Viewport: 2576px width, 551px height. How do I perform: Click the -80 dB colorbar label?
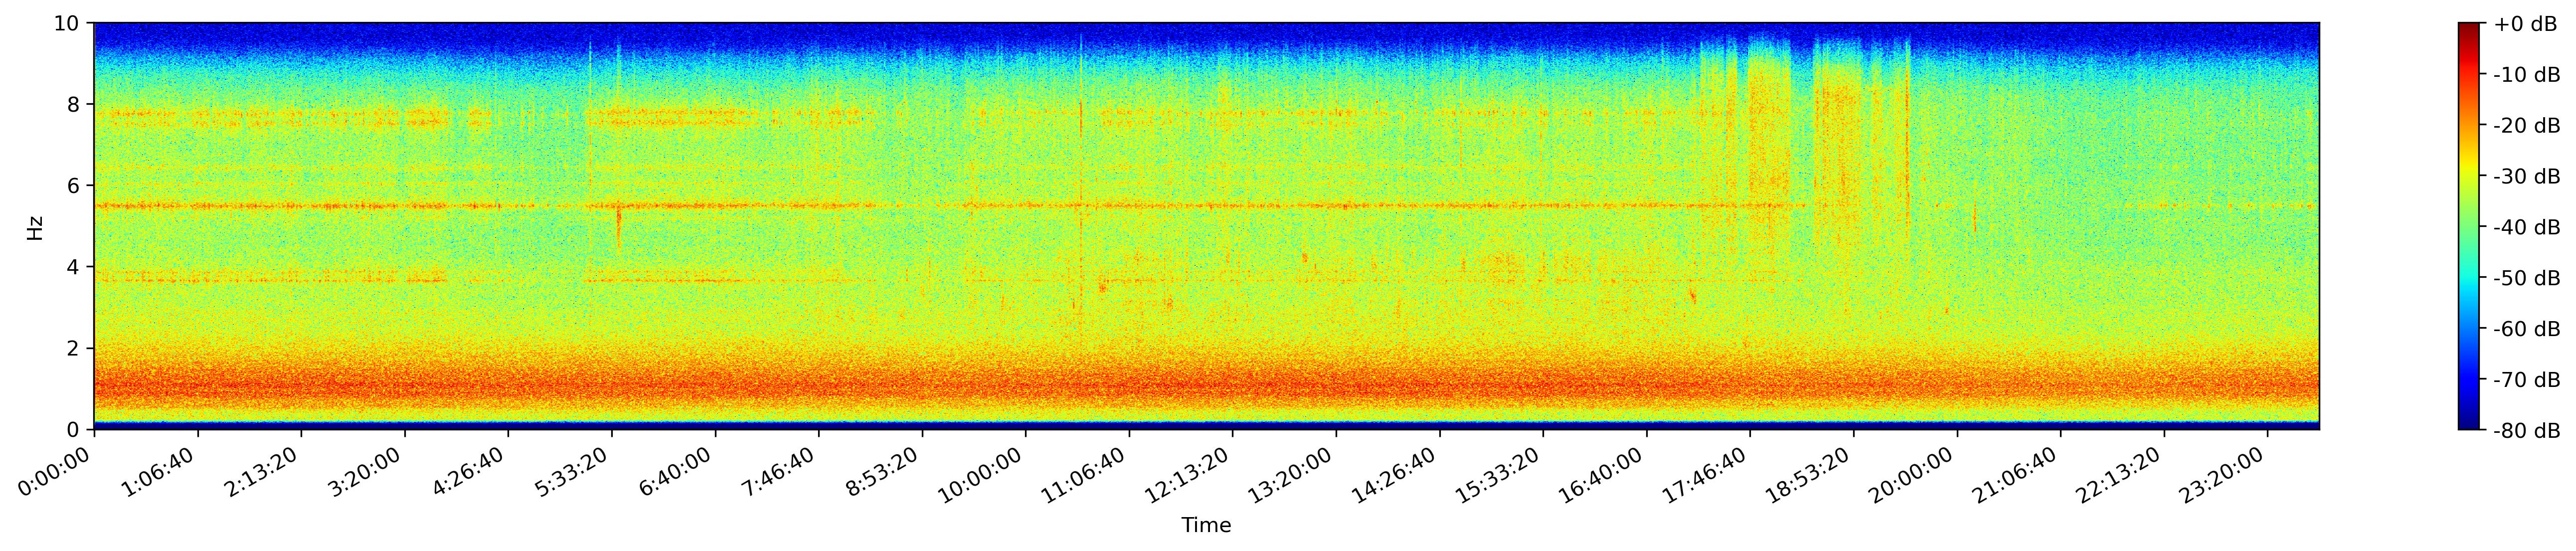tap(2526, 431)
